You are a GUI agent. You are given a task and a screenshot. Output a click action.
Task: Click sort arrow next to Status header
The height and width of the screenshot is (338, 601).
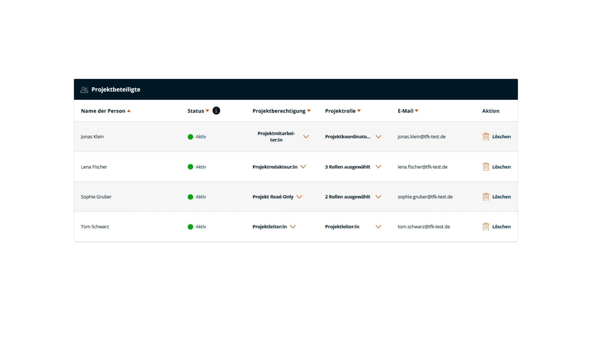[x=207, y=111]
